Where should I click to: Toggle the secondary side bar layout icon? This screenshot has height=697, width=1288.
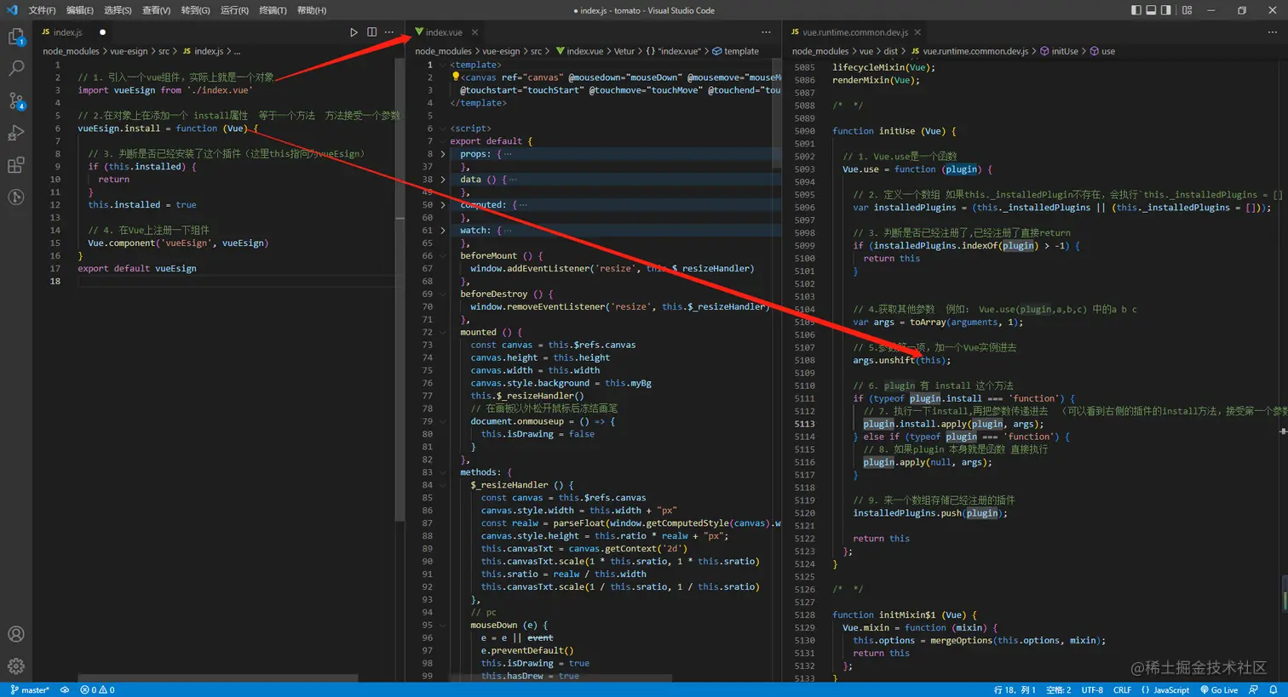click(x=1165, y=10)
